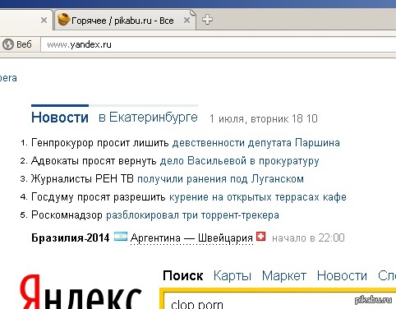Open the Бразилия-2014 link
The height and width of the screenshot is (309, 396).
pos(71,238)
